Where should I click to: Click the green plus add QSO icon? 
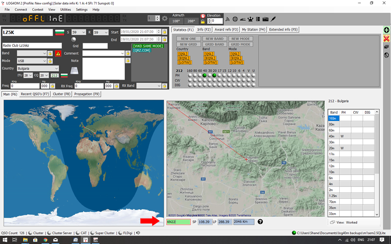coord(386,30)
